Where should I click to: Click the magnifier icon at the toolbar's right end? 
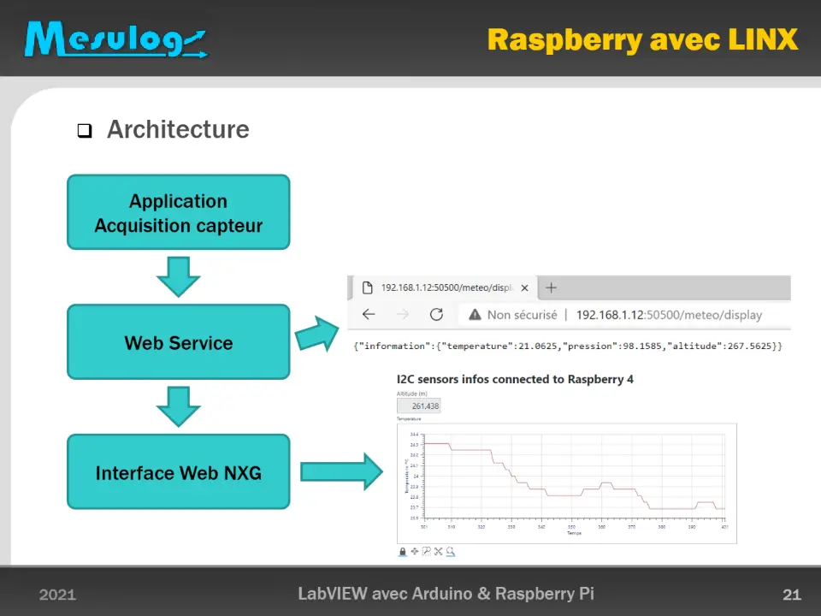[x=451, y=551]
